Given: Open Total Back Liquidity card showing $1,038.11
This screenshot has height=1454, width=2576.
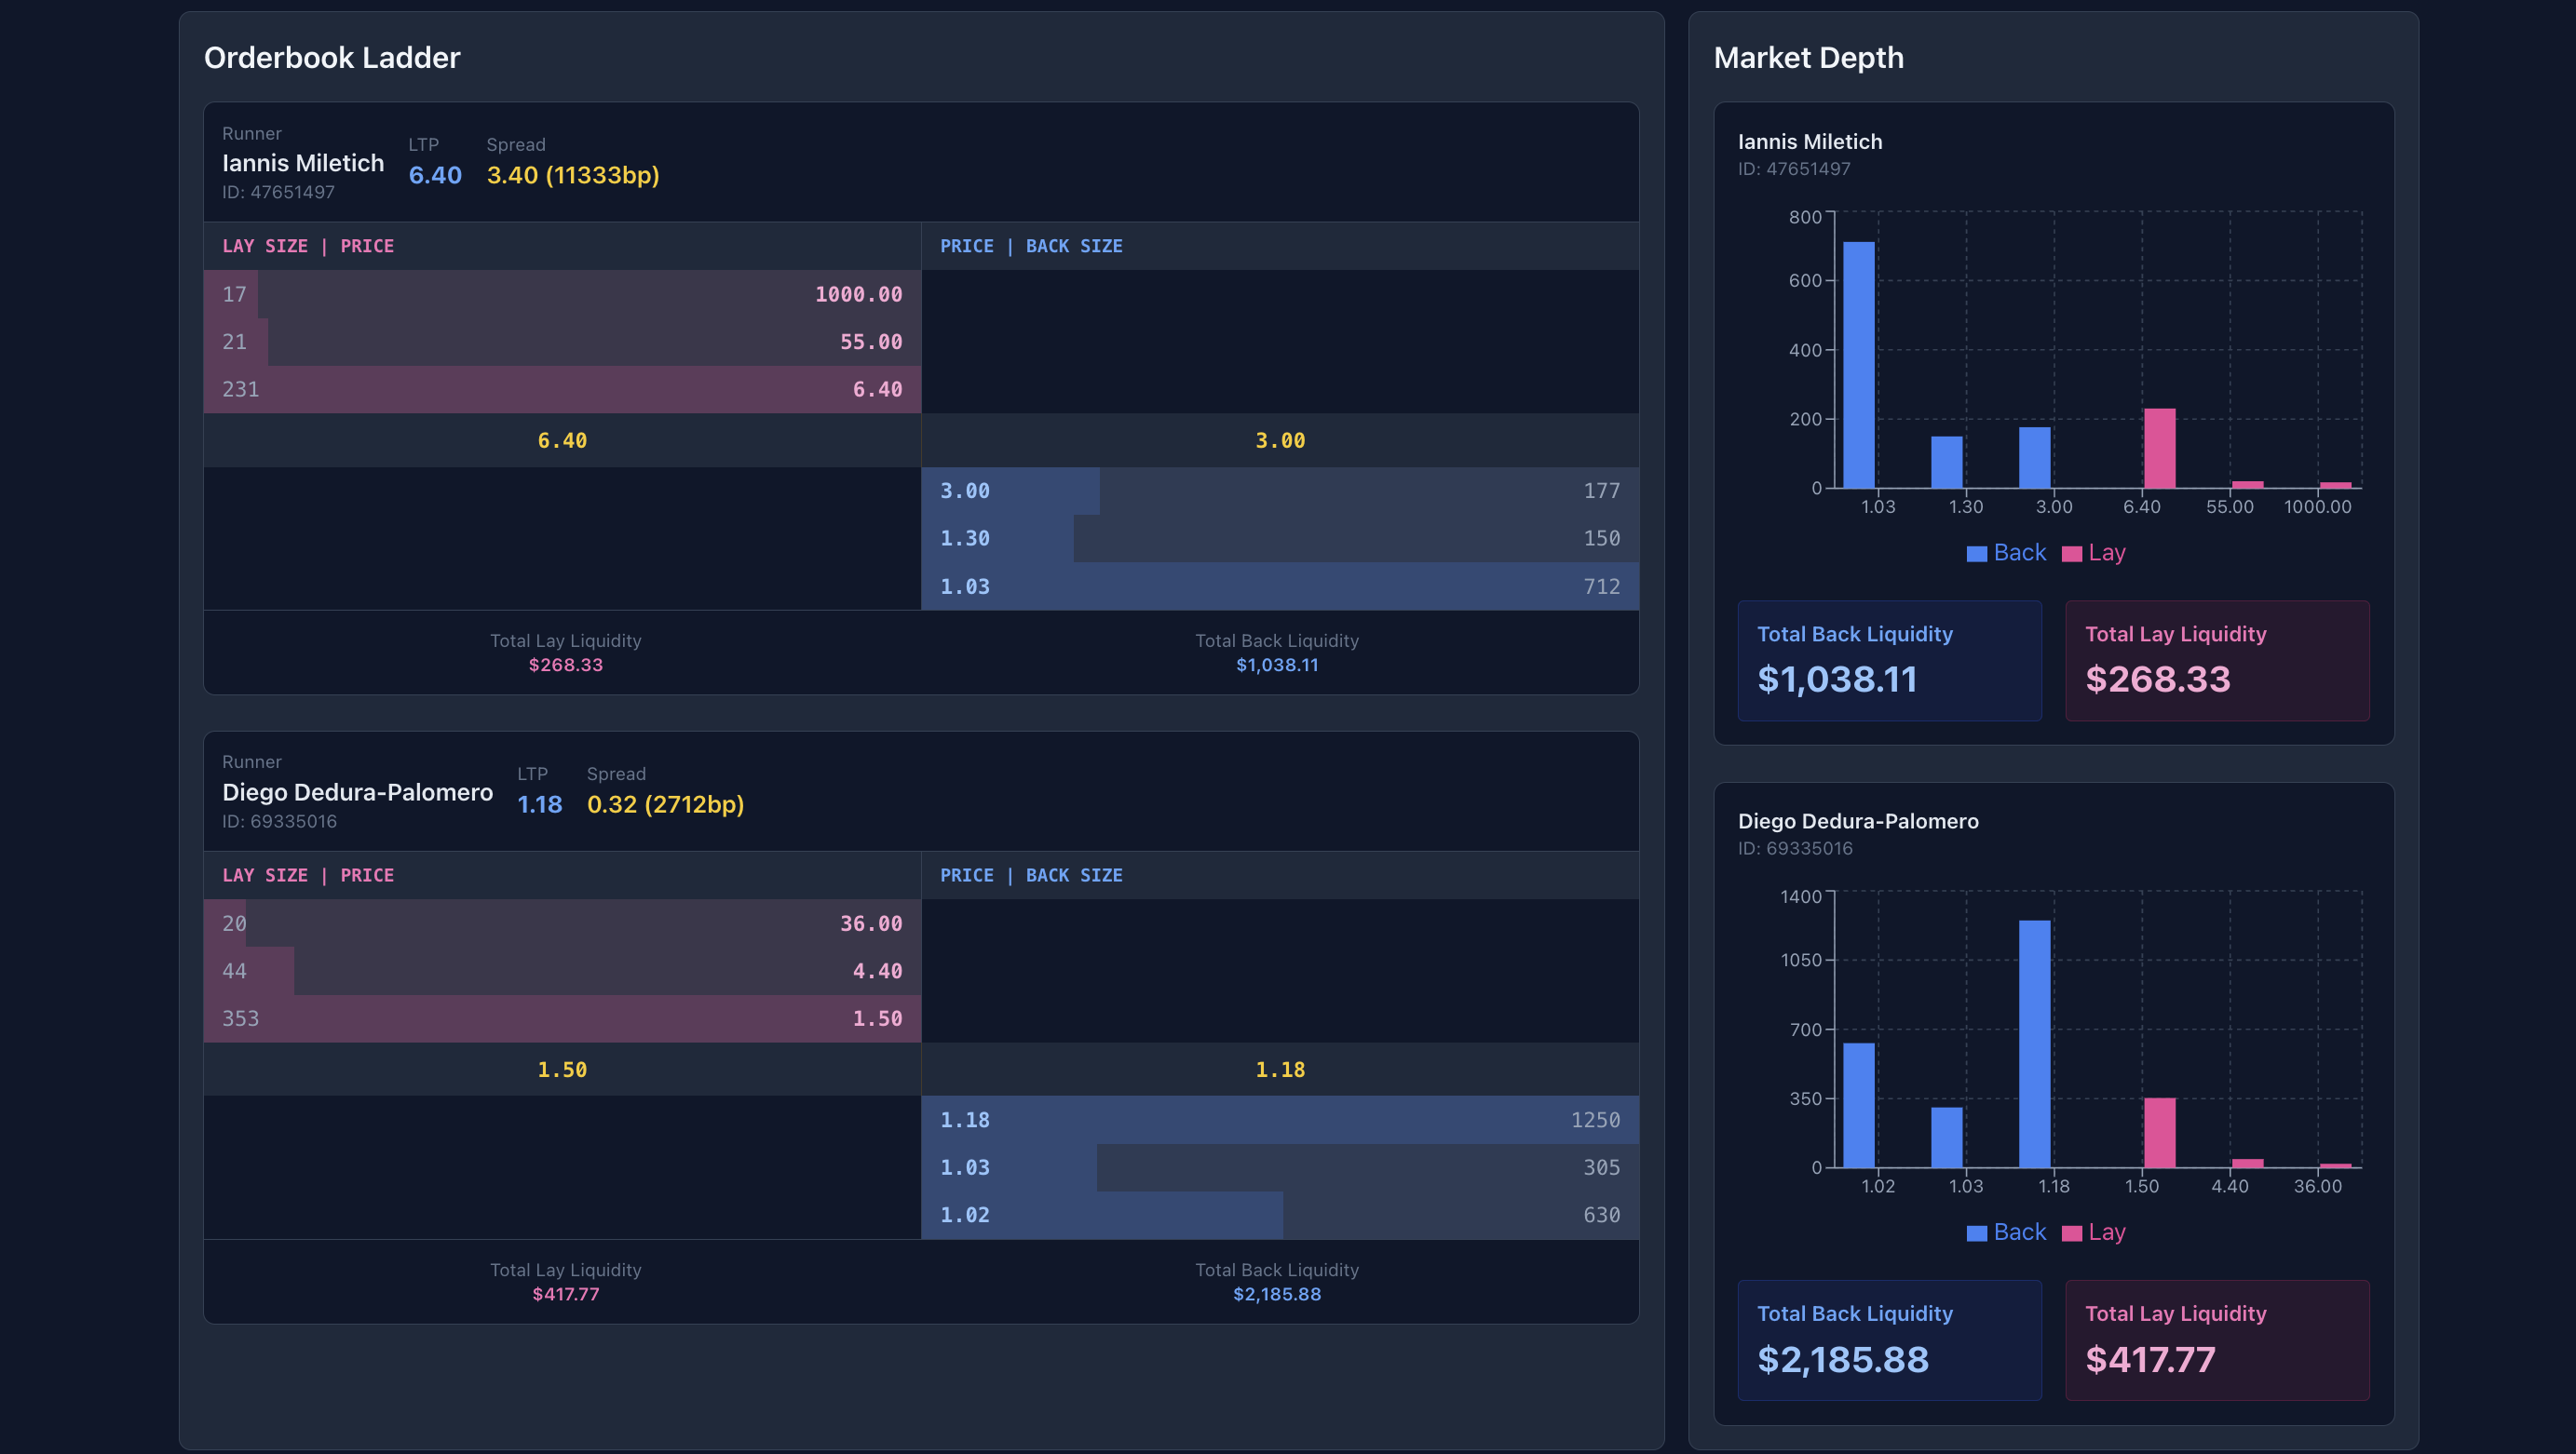Looking at the screenshot, I should [1889, 661].
